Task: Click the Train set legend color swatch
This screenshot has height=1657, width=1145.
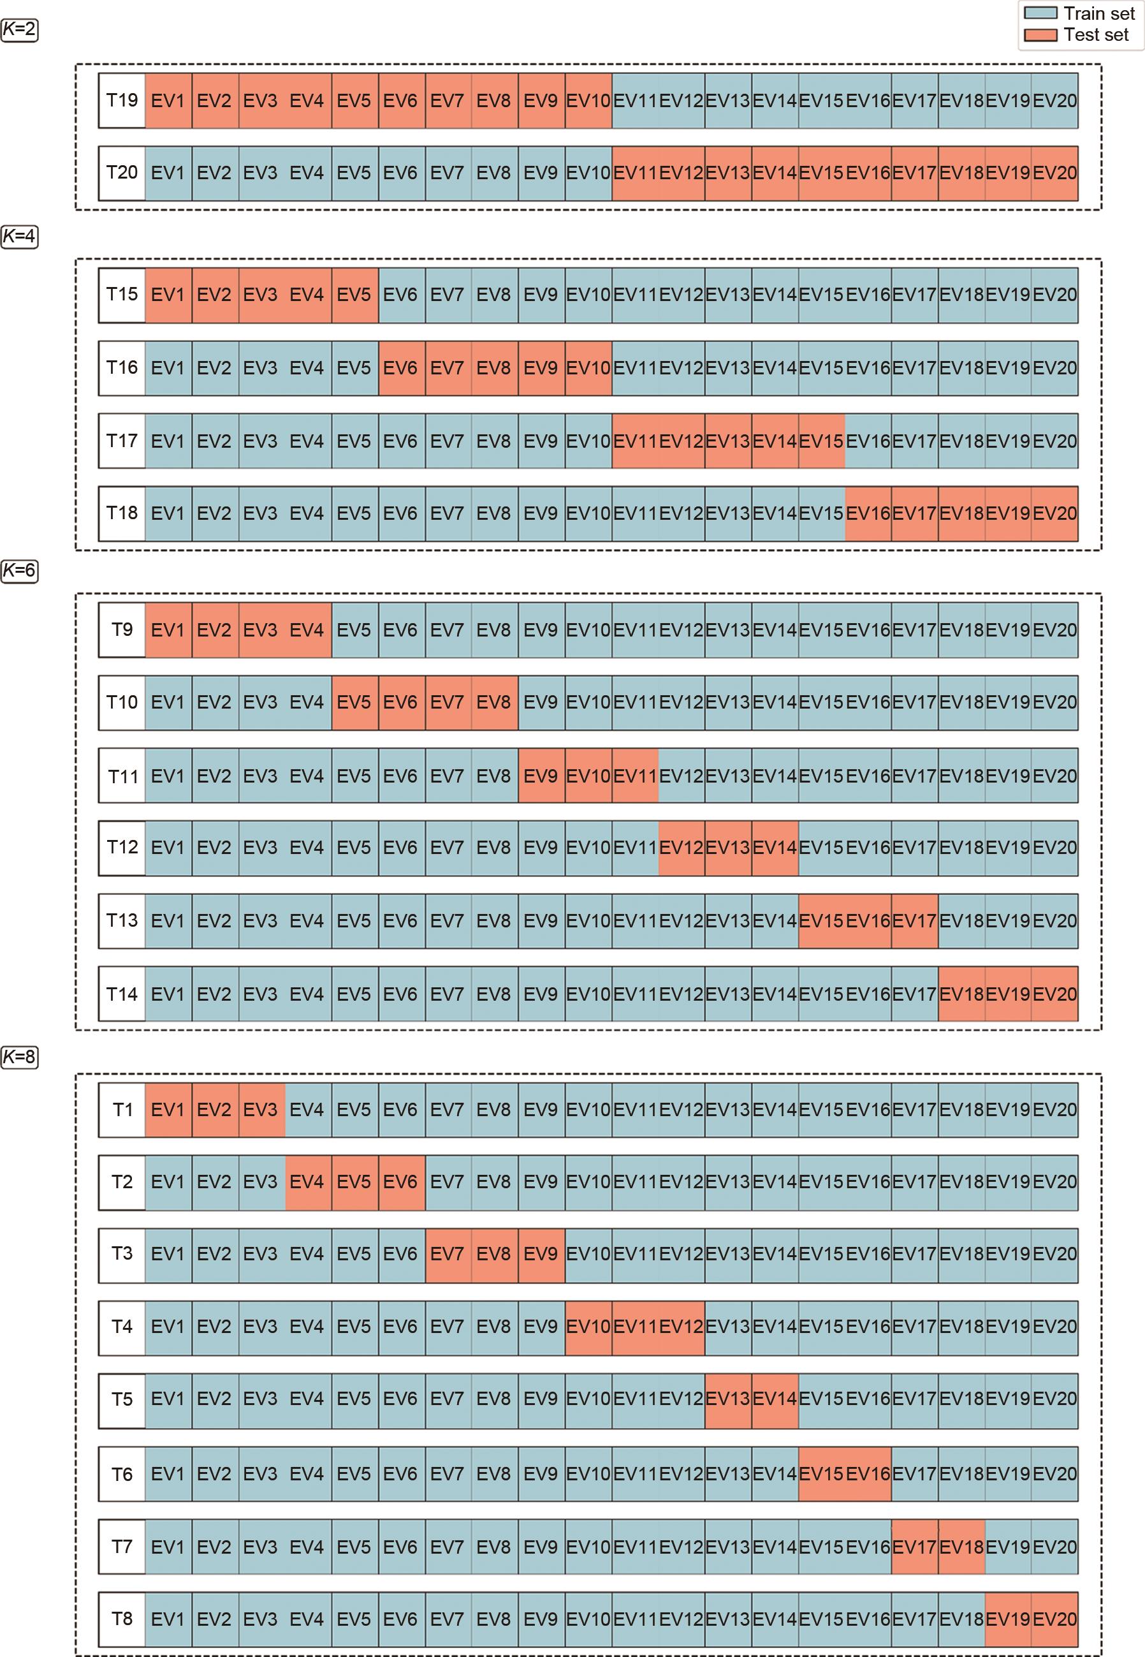Action: [x=1040, y=13]
